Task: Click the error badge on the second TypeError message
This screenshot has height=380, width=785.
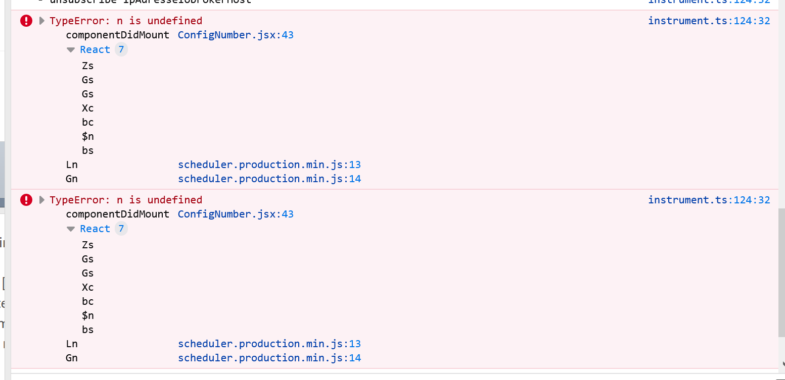Action: coord(26,200)
